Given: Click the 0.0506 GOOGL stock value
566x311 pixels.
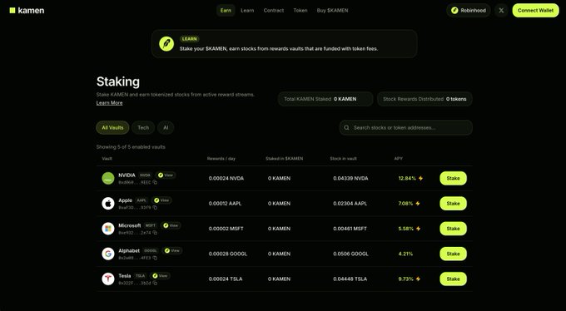Looking at the screenshot, I should [351, 254].
